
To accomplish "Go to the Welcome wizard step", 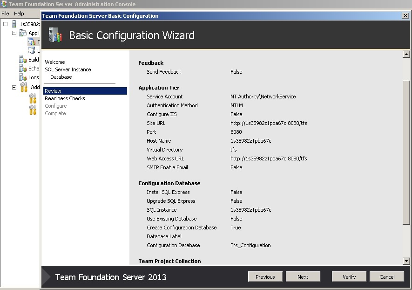I will point(54,62).
